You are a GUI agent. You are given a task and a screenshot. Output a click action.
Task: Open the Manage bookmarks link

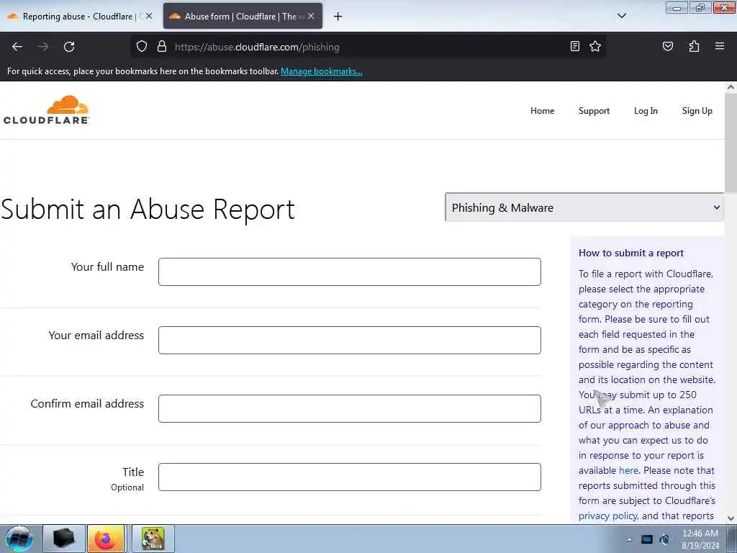(322, 71)
